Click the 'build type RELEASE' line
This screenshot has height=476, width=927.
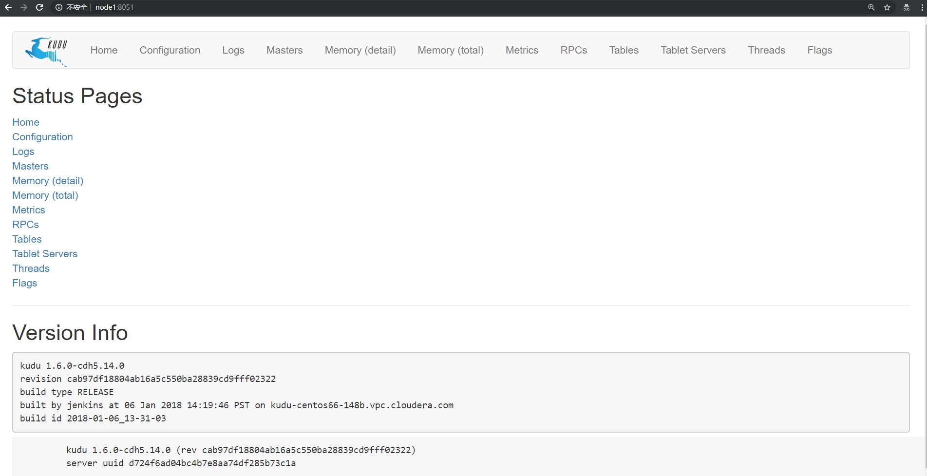67,392
